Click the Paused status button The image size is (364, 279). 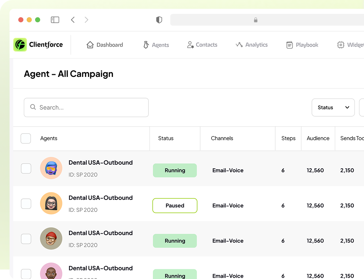click(175, 205)
